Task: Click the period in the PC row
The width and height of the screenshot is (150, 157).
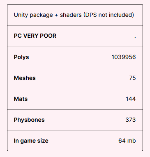Action: tap(135, 37)
